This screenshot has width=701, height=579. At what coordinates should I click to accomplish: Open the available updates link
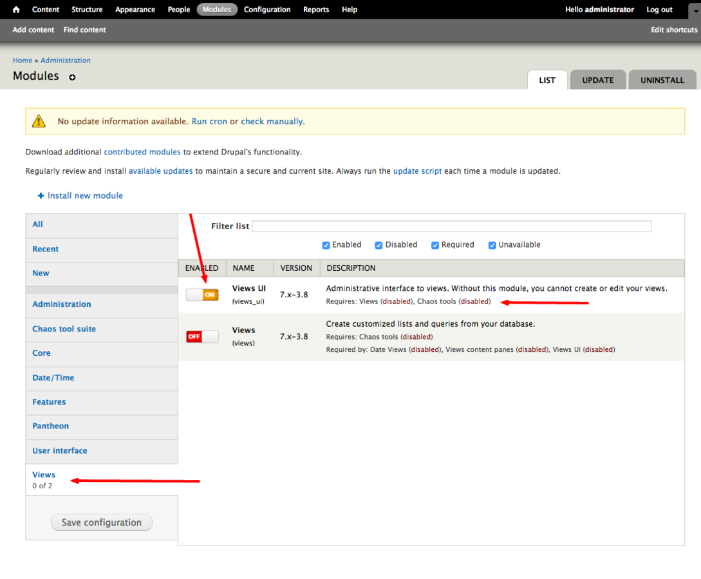tap(160, 171)
